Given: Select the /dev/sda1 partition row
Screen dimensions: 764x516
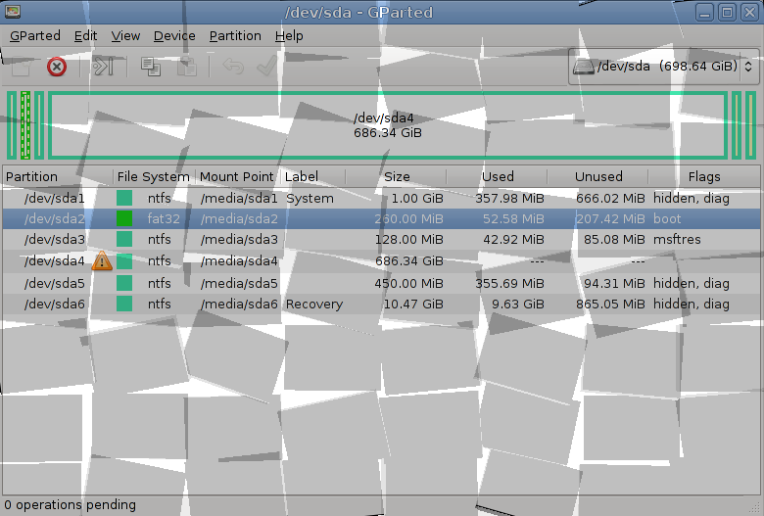Looking at the screenshot, I should point(381,199).
